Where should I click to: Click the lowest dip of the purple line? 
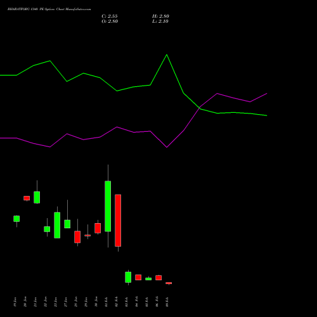167,147
